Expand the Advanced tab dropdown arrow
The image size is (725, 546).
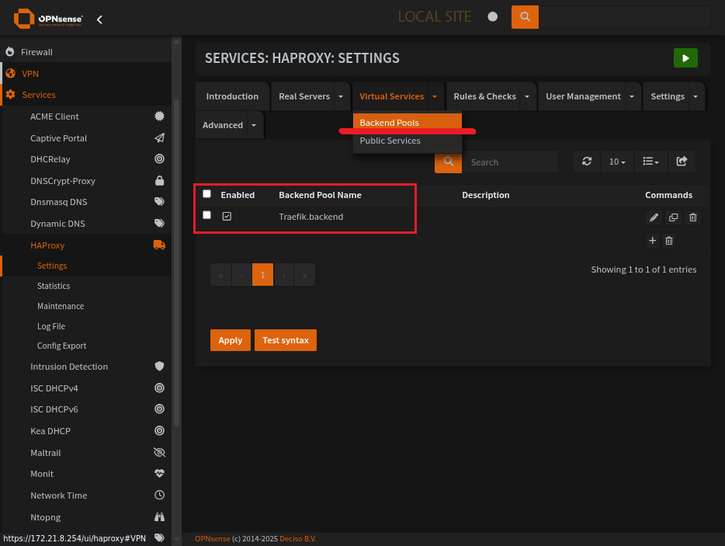[x=254, y=125]
